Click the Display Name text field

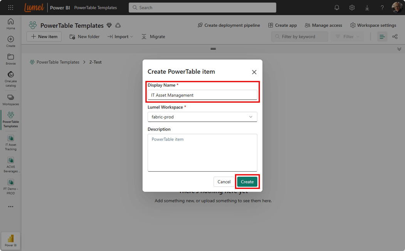point(202,95)
